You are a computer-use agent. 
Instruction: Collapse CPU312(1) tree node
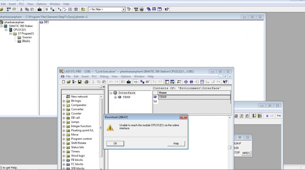click(6, 30)
